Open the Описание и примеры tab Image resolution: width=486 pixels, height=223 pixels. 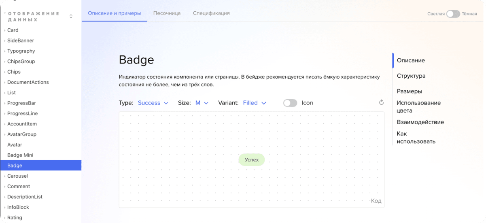(x=115, y=13)
